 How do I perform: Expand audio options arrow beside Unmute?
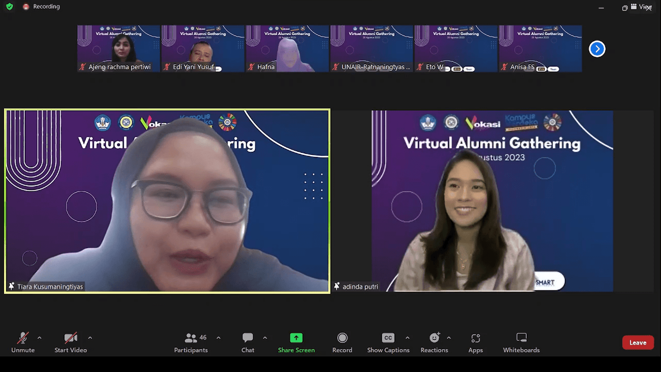pyautogui.click(x=39, y=338)
